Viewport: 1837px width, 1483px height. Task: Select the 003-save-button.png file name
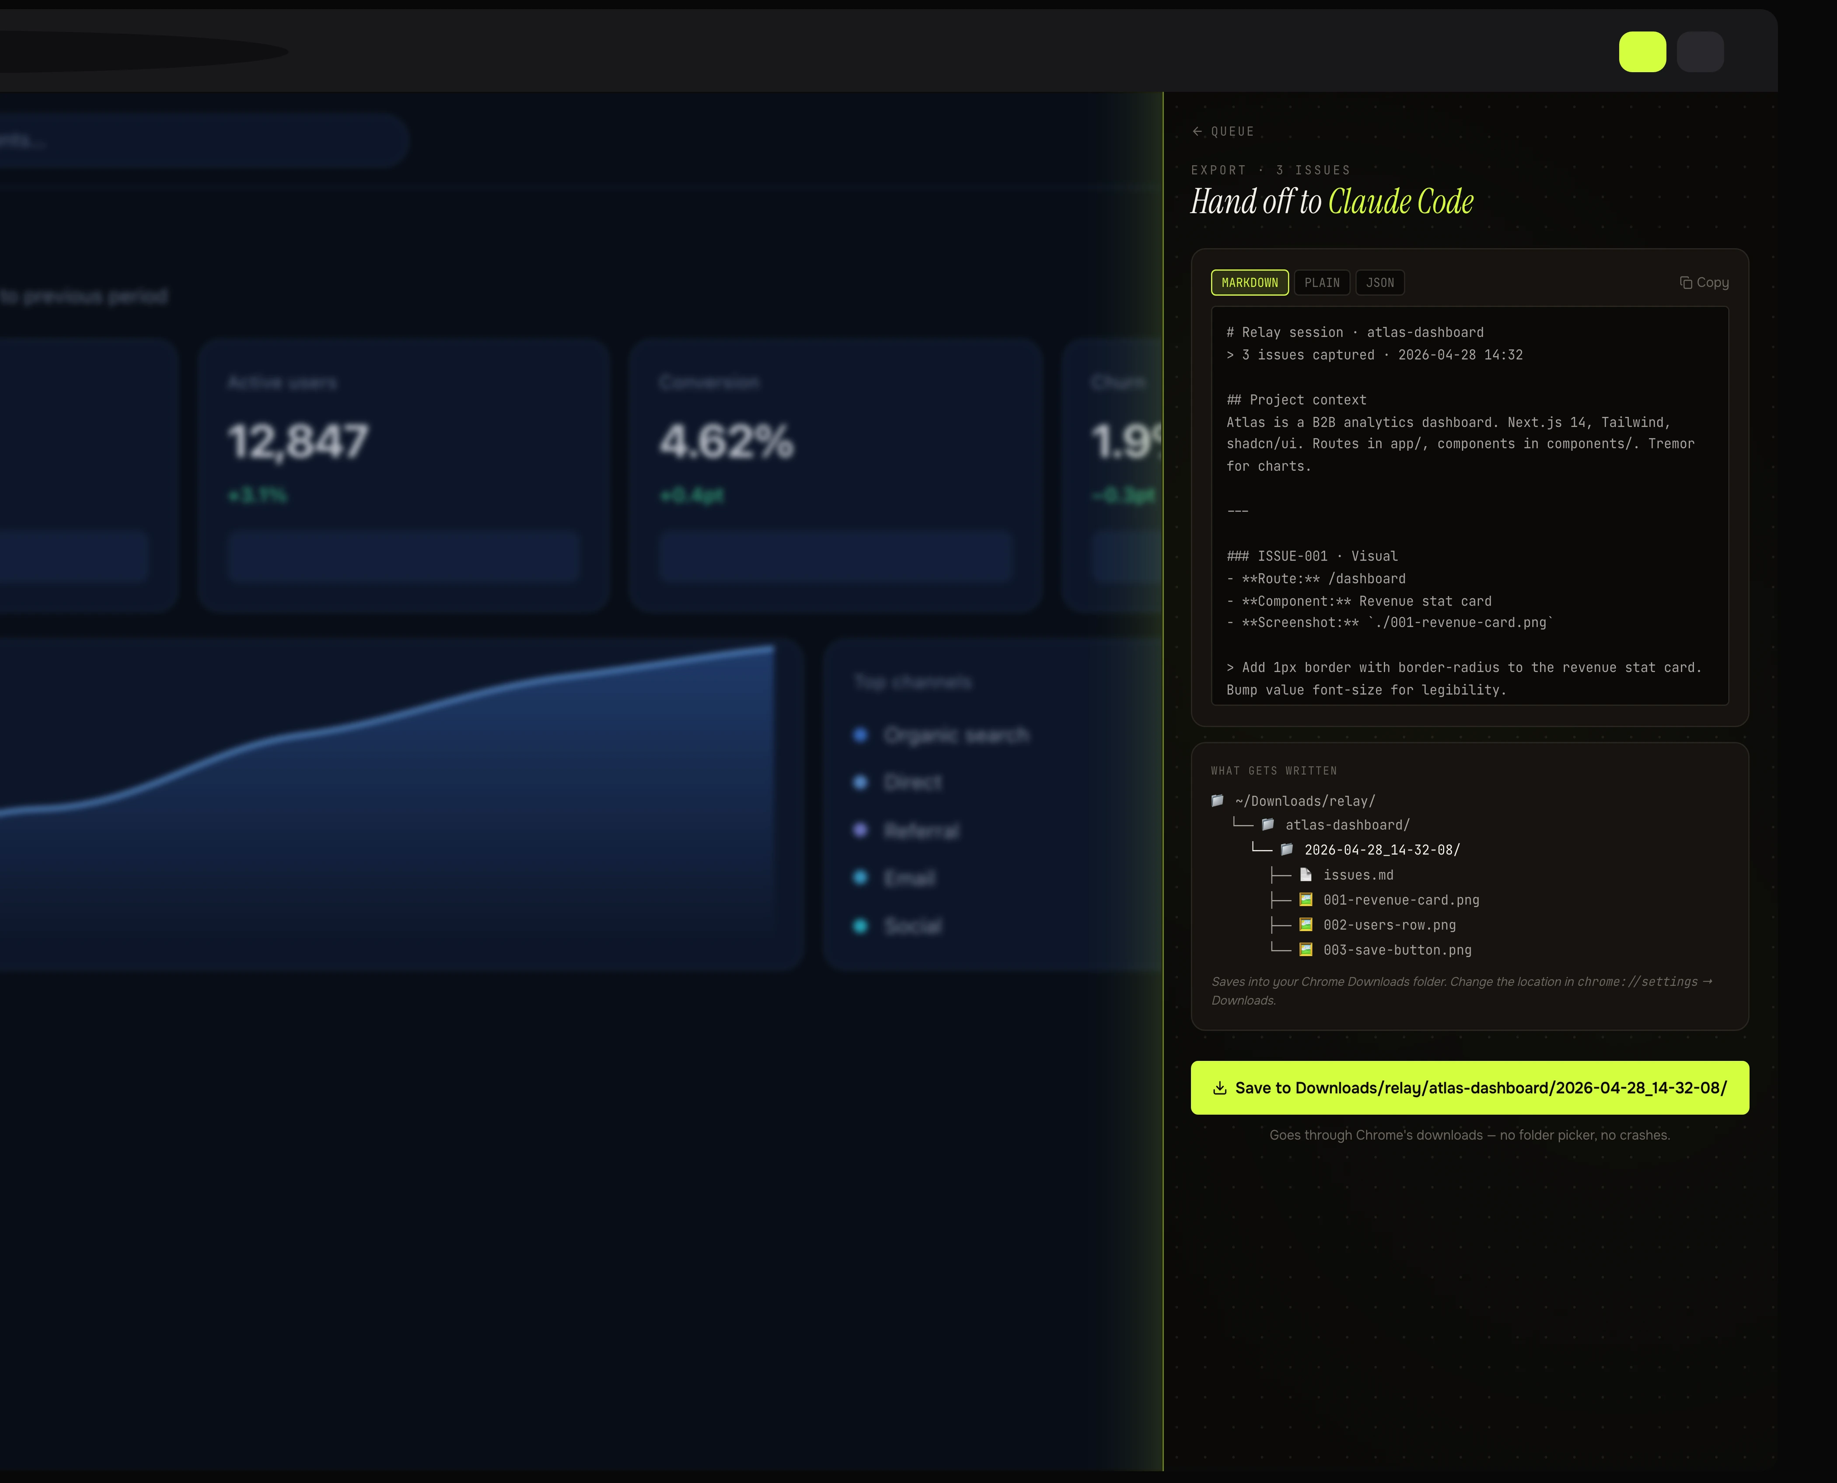click(x=1397, y=950)
